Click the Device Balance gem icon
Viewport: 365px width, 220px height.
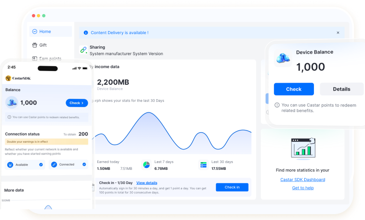click(x=283, y=58)
